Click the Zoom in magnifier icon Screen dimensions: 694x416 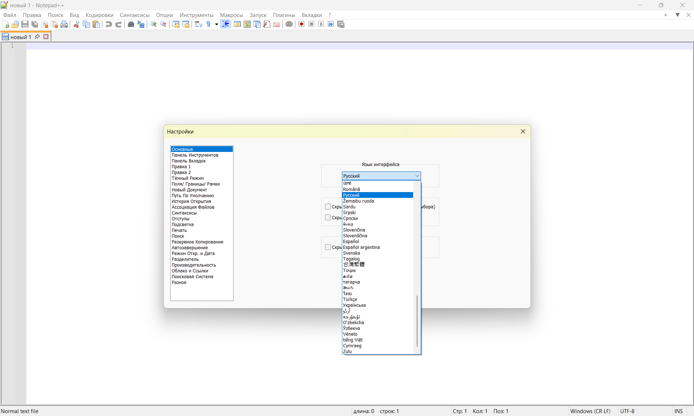coord(153,24)
